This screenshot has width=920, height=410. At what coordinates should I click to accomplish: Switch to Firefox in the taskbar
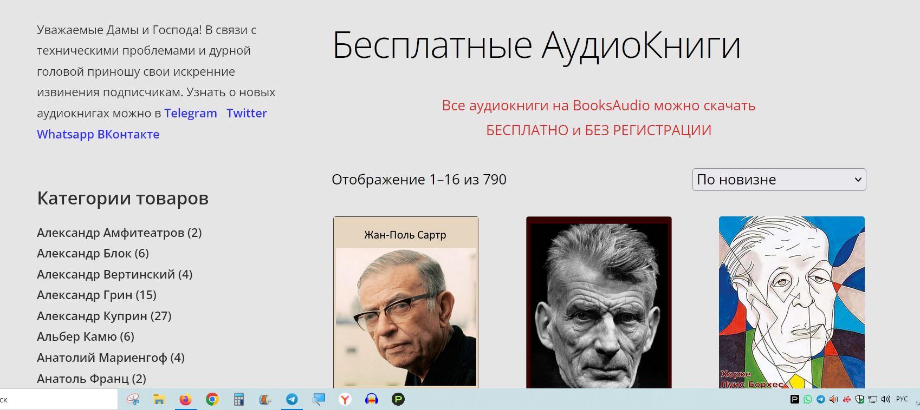click(x=186, y=400)
